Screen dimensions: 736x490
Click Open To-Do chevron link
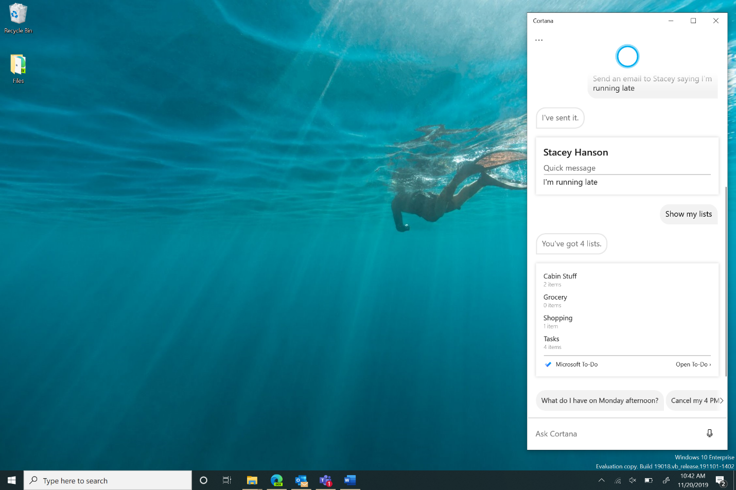coord(693,364)
